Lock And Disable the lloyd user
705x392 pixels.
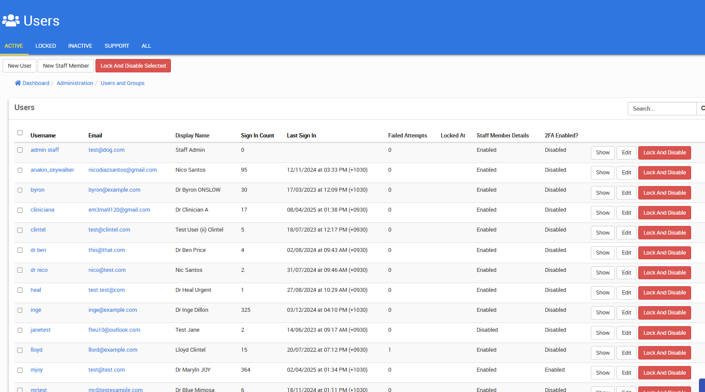click(665, 353)
